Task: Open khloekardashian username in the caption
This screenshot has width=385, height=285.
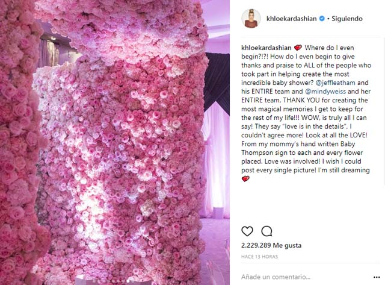Action: [266, 48]
